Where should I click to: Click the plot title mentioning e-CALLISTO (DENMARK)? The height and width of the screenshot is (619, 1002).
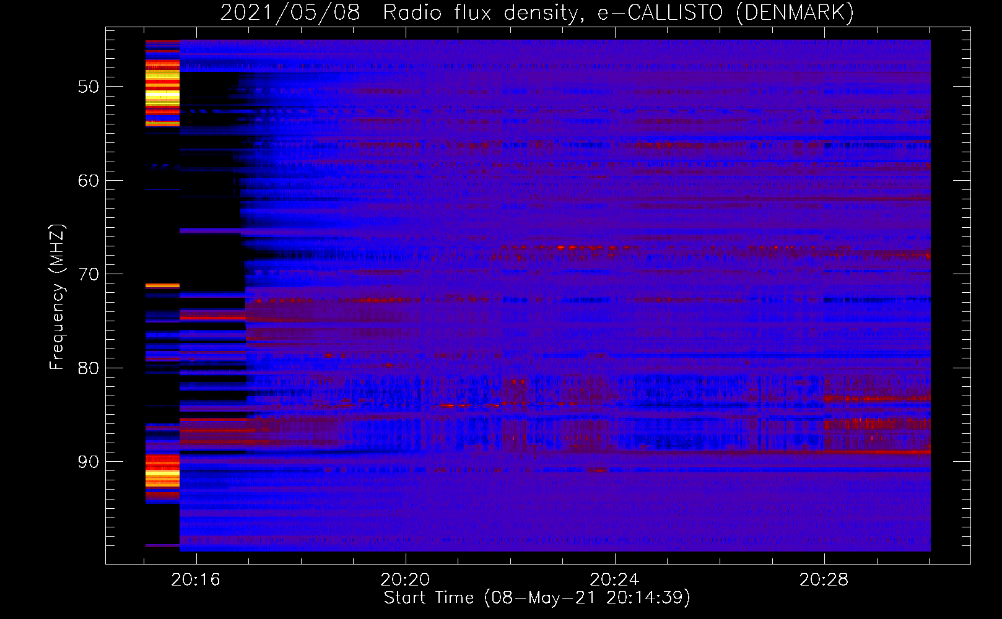tap(537, 12)
